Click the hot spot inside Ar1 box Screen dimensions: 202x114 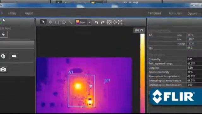78,86
